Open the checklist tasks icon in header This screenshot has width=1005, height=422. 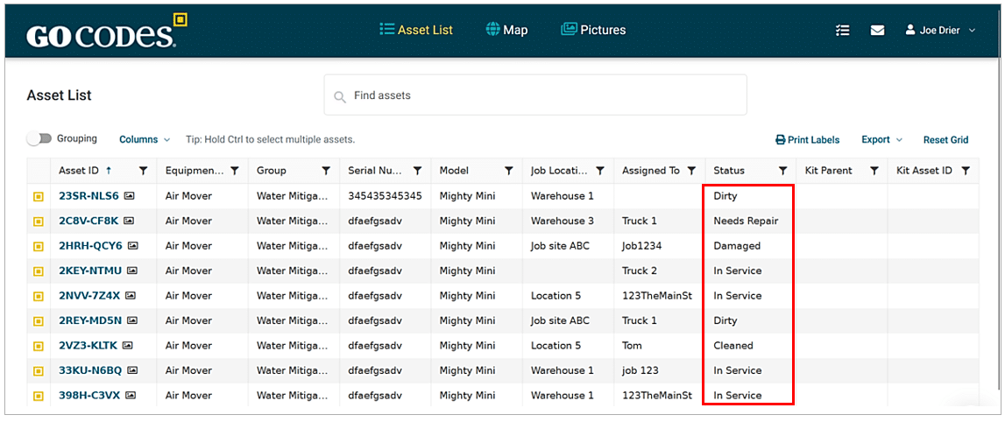(x=842, y=31)
